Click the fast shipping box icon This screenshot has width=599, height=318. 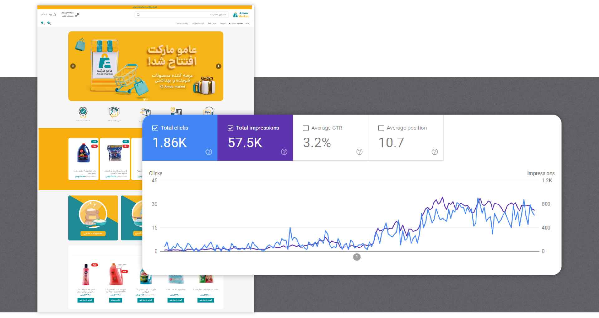(146, 112)
